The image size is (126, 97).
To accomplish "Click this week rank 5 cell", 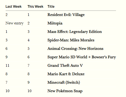I will (28, 48).
